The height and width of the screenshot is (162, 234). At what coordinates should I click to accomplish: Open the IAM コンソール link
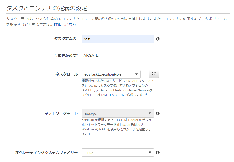tap(113, 95)
